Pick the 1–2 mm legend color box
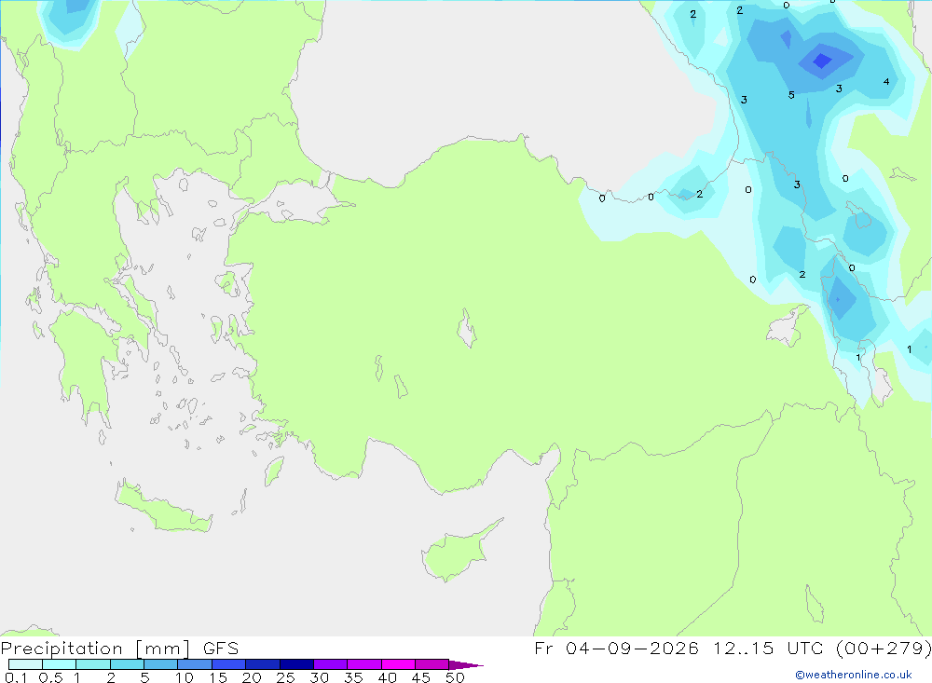Screen dimensions: 932x683 pos(93,664)
